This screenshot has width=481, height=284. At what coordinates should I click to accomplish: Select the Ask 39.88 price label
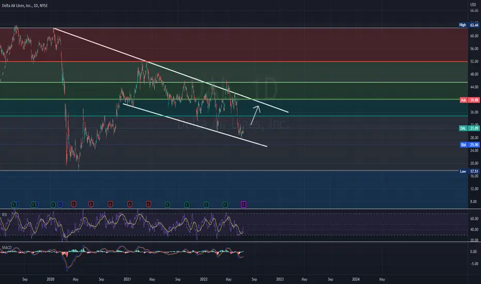[x=469, y=100]
